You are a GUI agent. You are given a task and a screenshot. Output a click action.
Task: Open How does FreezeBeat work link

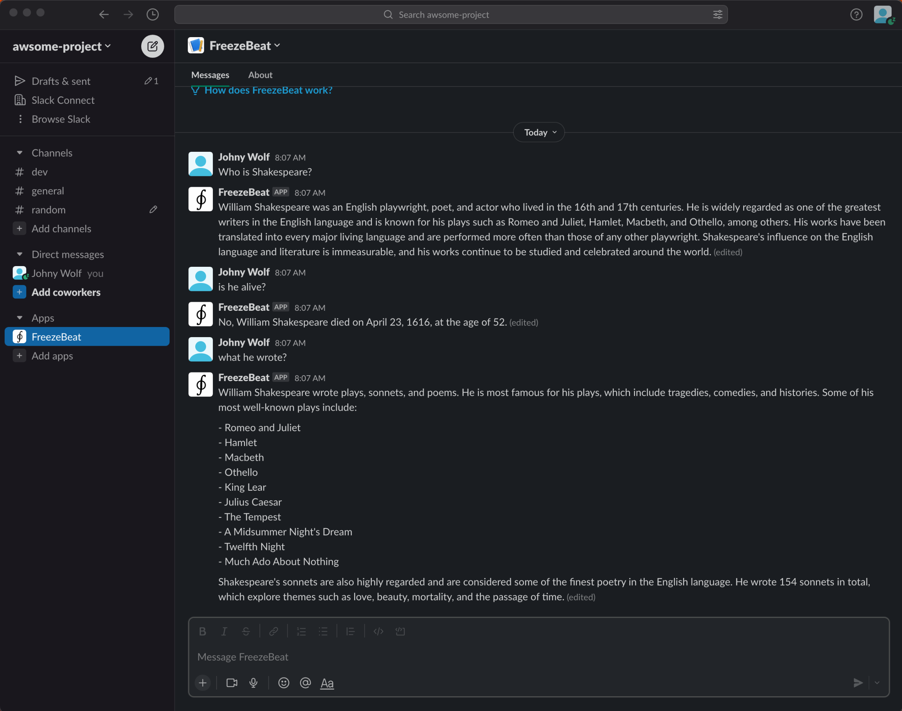pos(268,90)
